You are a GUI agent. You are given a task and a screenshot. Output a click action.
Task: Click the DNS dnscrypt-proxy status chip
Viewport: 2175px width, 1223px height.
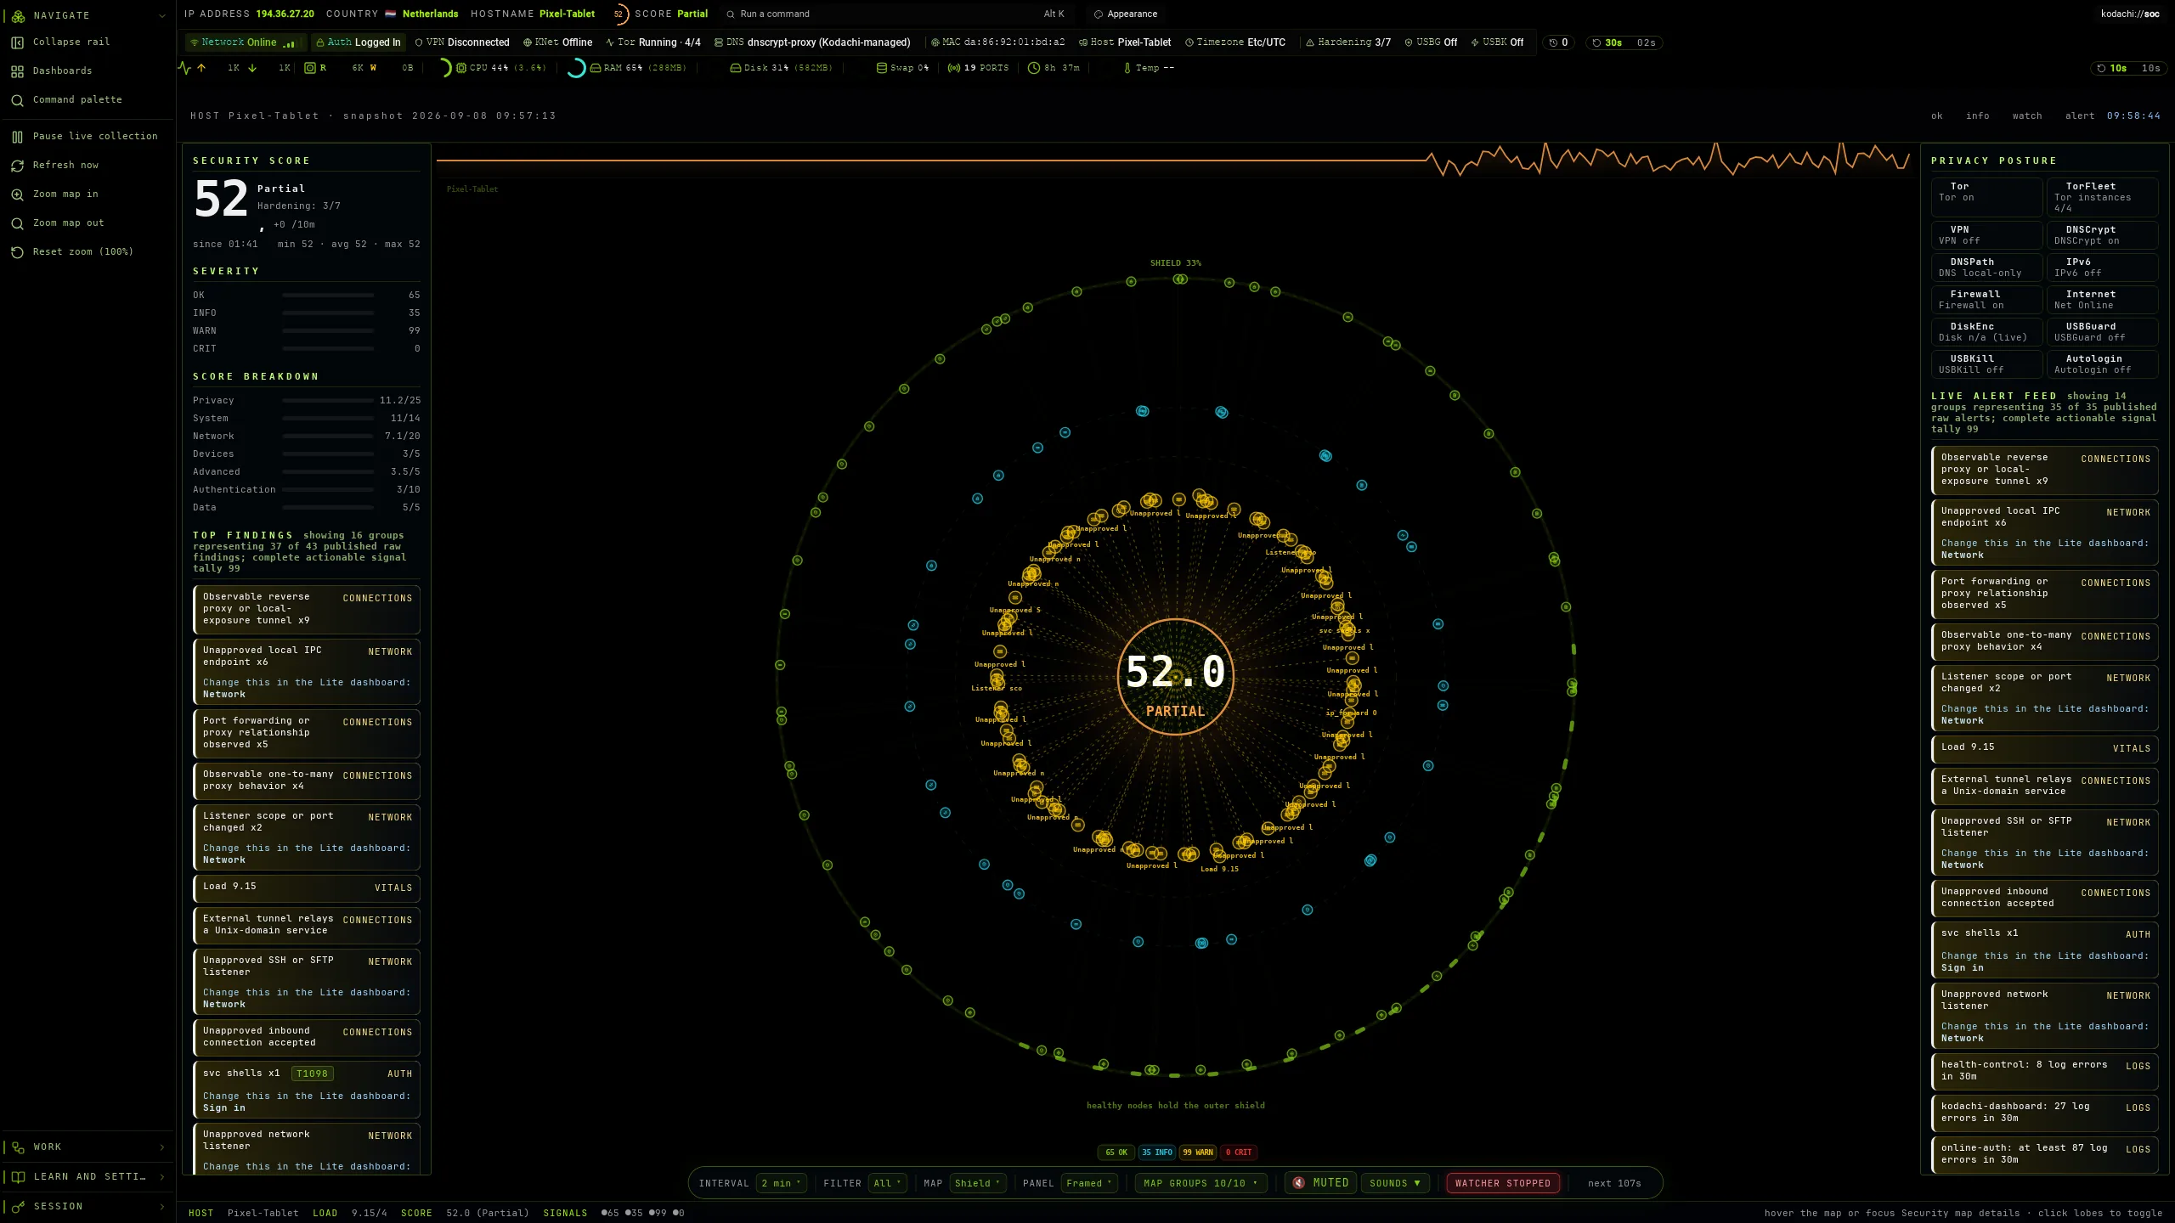click(x=812, y=42)
